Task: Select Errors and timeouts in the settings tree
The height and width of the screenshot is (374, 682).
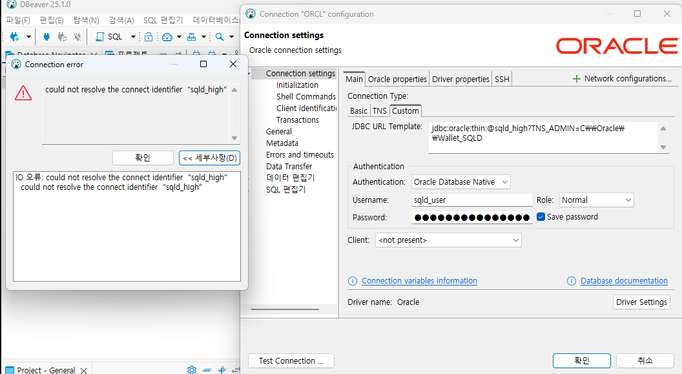Action: click(x=300, y=155)
